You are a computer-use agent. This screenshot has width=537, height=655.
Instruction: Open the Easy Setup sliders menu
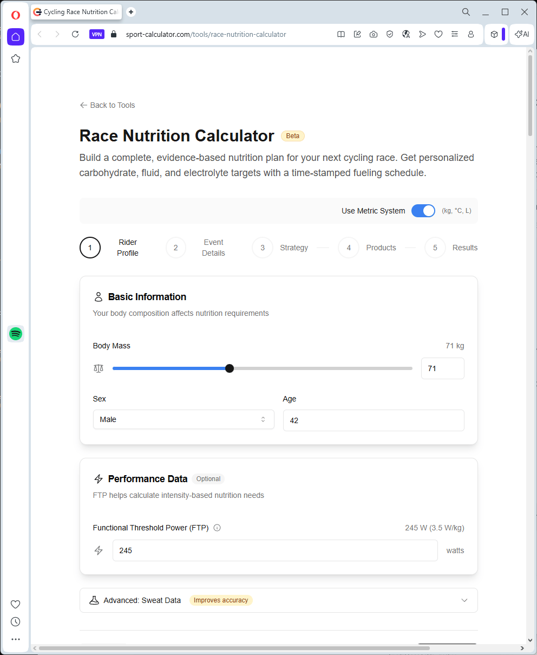pyautogui.click(x=455, y=34)
